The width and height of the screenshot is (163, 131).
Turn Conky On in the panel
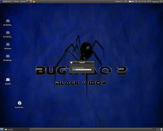(x=119, y=2)
